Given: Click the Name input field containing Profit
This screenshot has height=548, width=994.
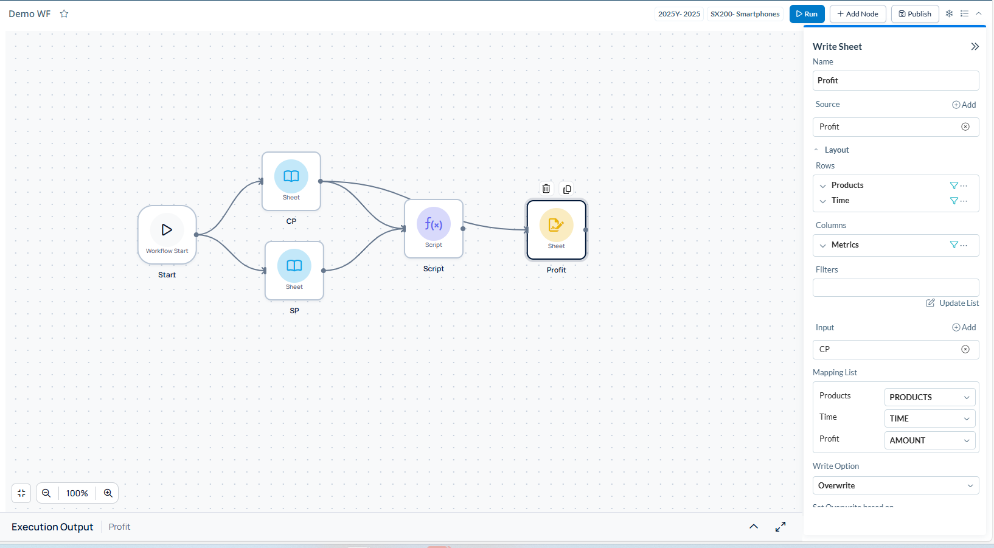Looking at the screenshot, I should click(895, 81).
